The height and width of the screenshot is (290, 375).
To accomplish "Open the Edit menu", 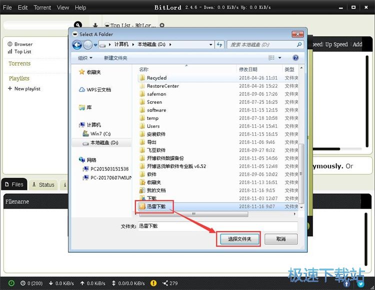I will pos(22,7).
